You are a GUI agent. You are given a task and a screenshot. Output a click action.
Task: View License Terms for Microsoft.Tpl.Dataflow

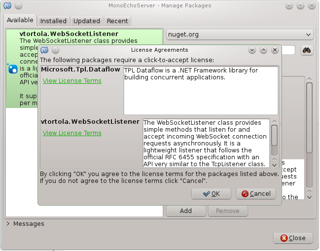[x=72, y=81]
